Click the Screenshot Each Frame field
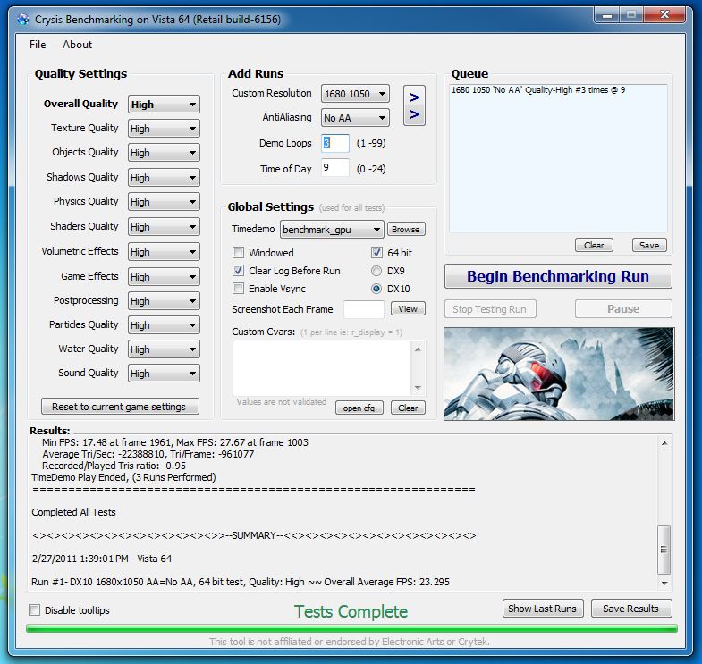 coord(364,309)
